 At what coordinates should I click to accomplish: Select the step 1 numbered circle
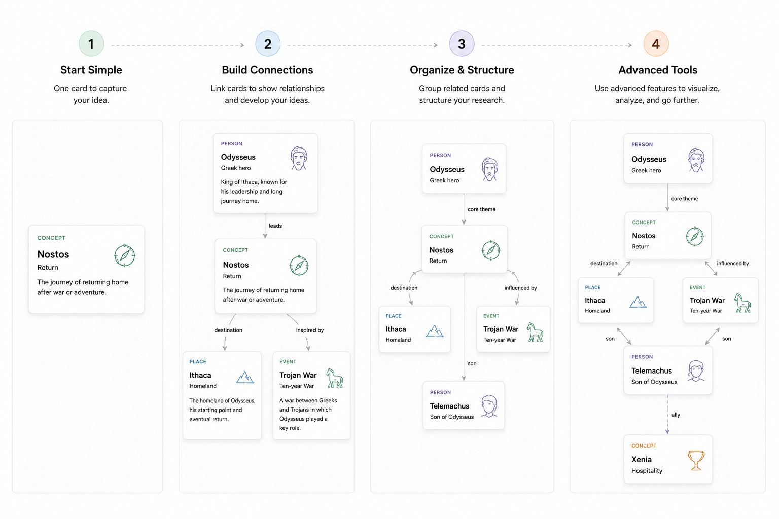point(91,44)
